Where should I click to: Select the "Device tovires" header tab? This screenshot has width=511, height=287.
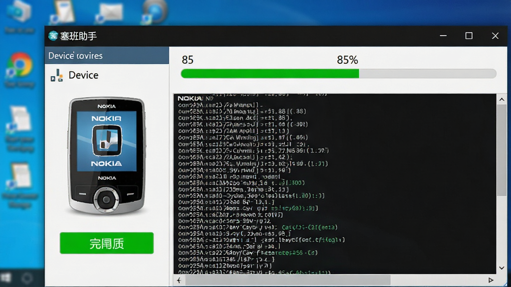click(x=107, y=55)
